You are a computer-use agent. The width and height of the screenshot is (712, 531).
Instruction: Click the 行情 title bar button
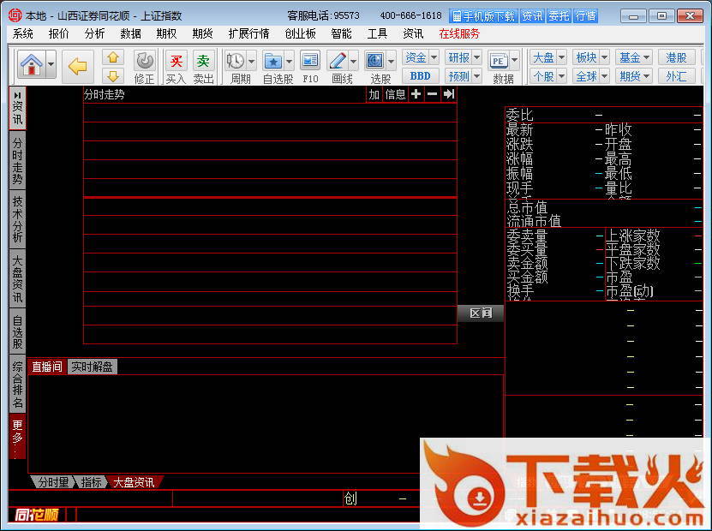tap(585, 16)
